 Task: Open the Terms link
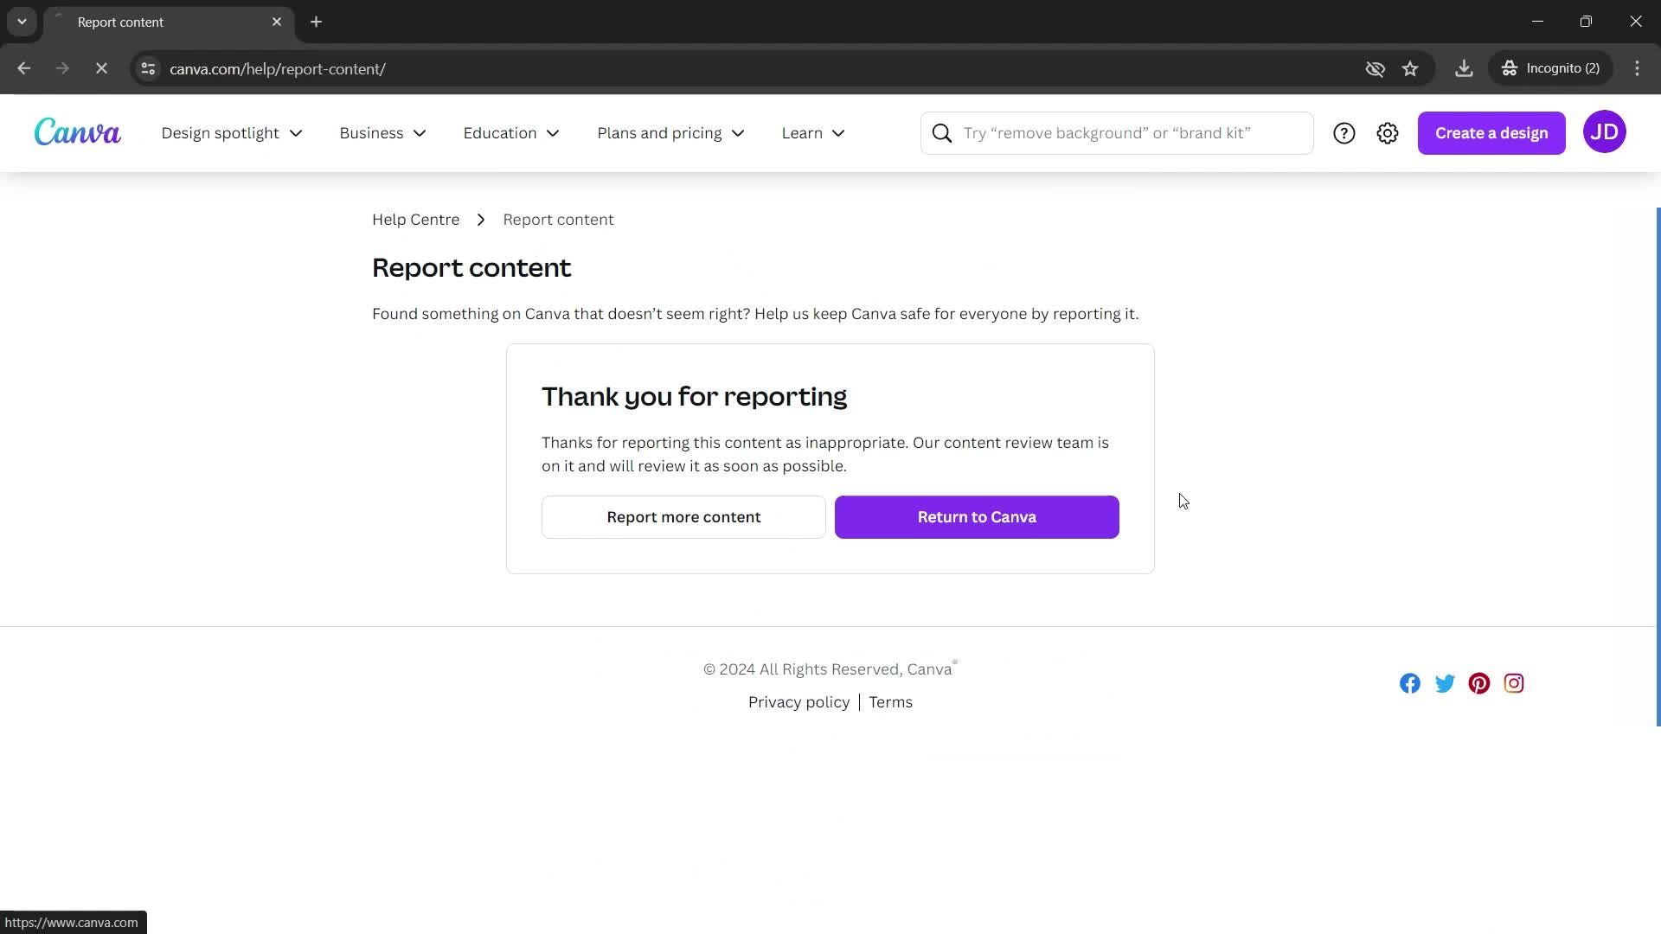click(890, 702)
